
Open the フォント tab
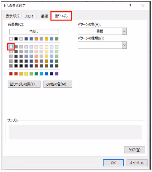[x=29, y=16]
